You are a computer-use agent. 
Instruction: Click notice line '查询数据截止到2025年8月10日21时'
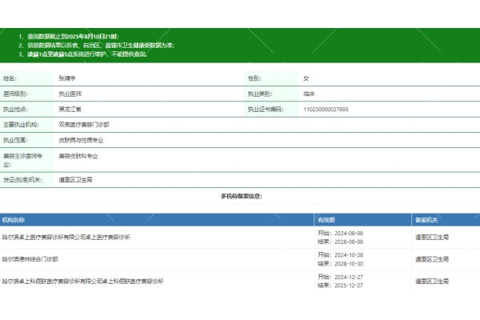click(x=73, y=37)
